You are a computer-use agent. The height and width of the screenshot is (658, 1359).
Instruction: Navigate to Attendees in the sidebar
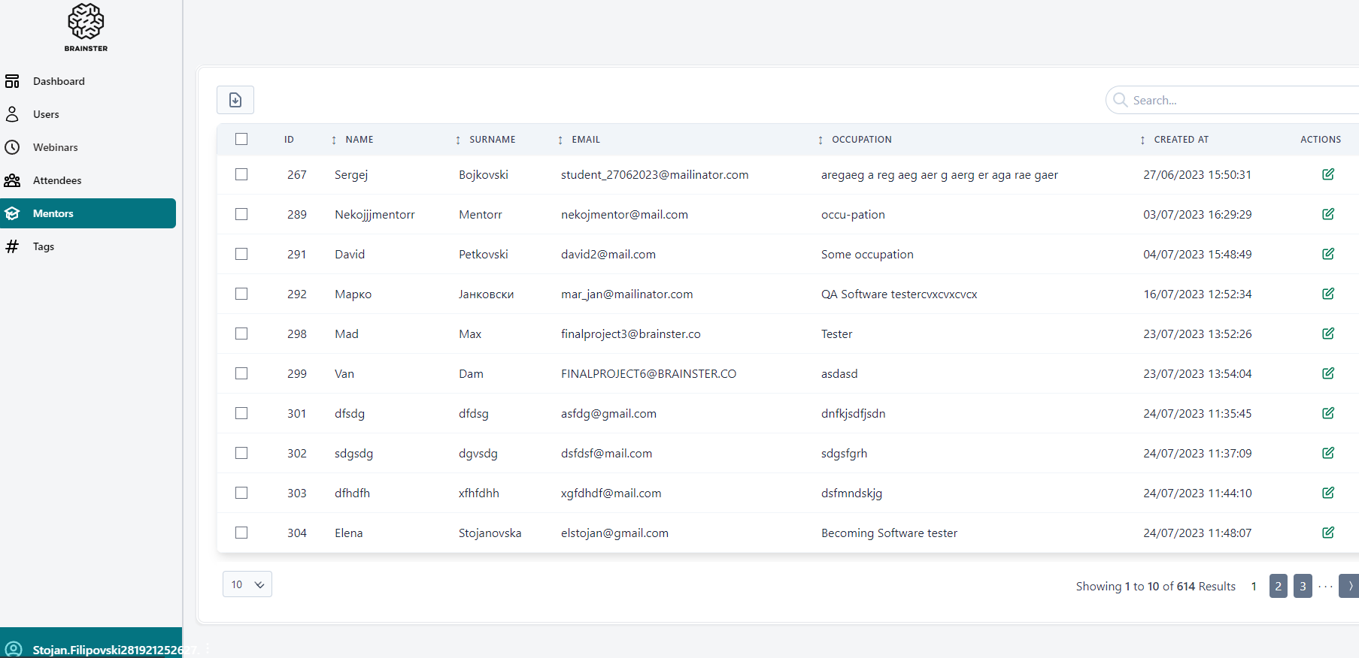coord(57,180)
